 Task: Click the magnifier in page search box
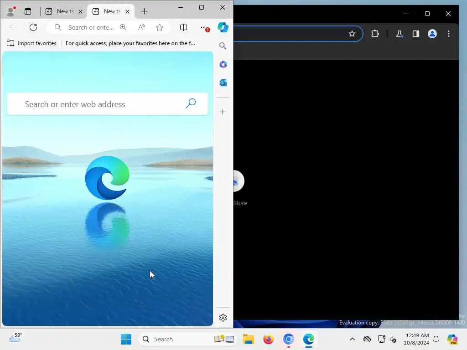[x=191, y=103]
